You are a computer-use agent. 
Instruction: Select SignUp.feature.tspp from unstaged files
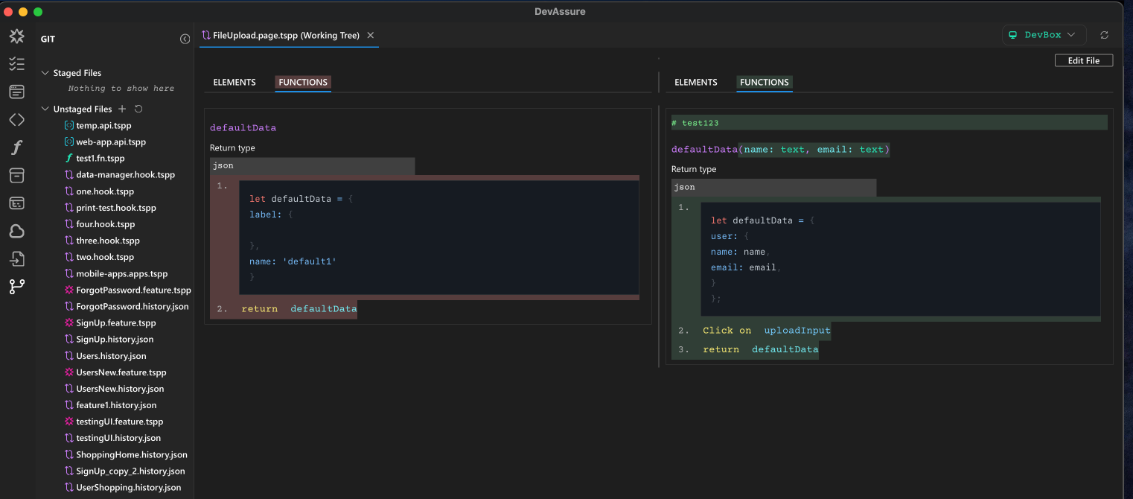(115, 323)
